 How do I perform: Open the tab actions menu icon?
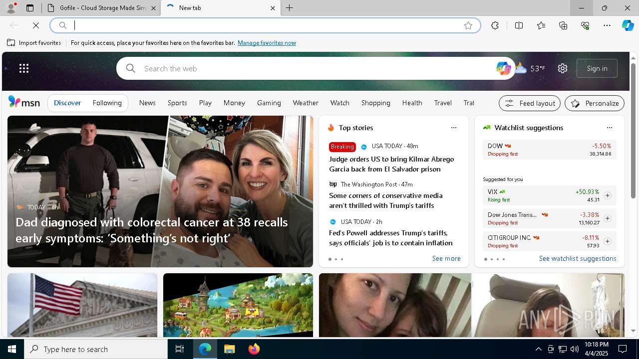point(30,8)
